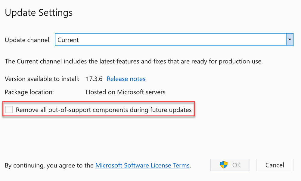Dismiss the dialog with Cancel
Screen dimensions: 301x181
coord(275,165)
